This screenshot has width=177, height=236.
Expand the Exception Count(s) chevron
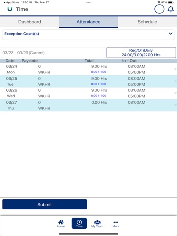(171, 33)
